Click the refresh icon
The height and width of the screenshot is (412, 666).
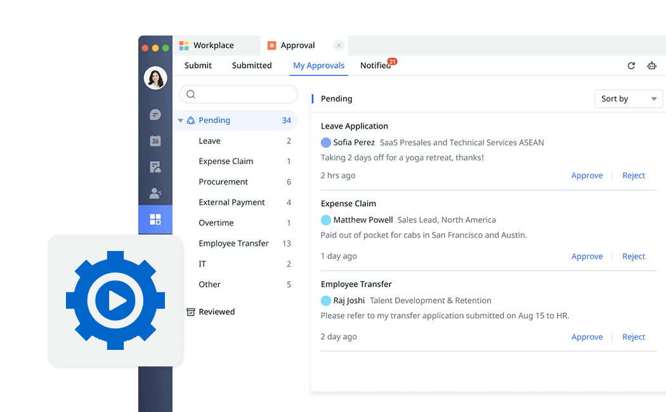[x=631, y=66]
